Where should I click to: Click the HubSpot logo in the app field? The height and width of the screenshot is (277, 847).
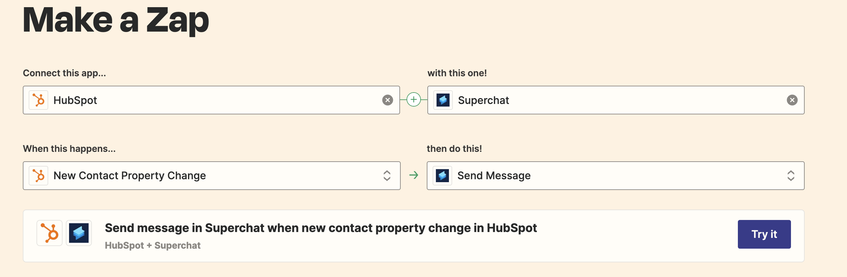click(x=38, y=100)
